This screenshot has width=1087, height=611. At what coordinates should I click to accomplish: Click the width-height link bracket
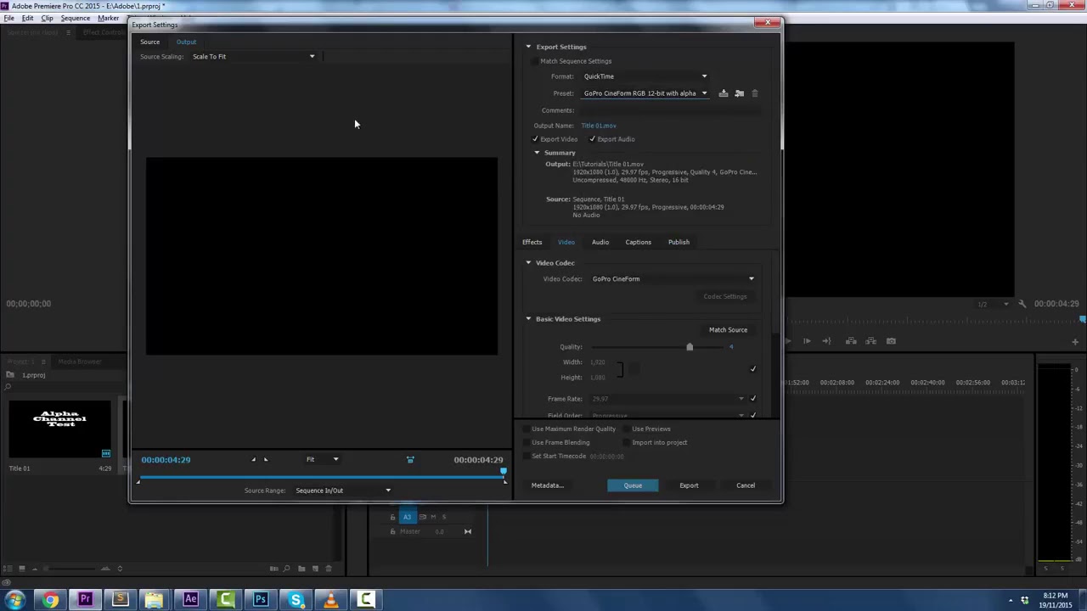620,369
